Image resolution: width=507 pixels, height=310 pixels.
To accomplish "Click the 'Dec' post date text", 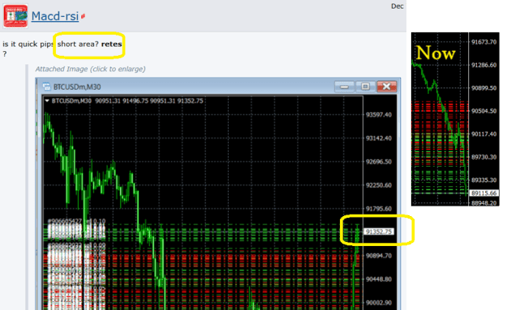I will [397, 6].
